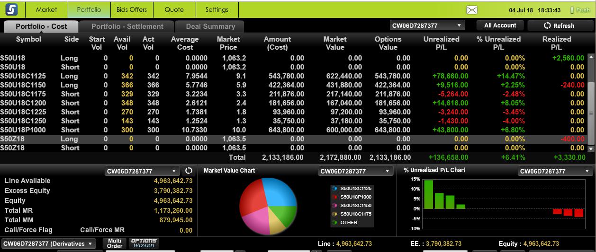Image resolution: width=596 pixels, height=252 pixels.
Task: Click the Realized P/L column header
Action: 557,43
